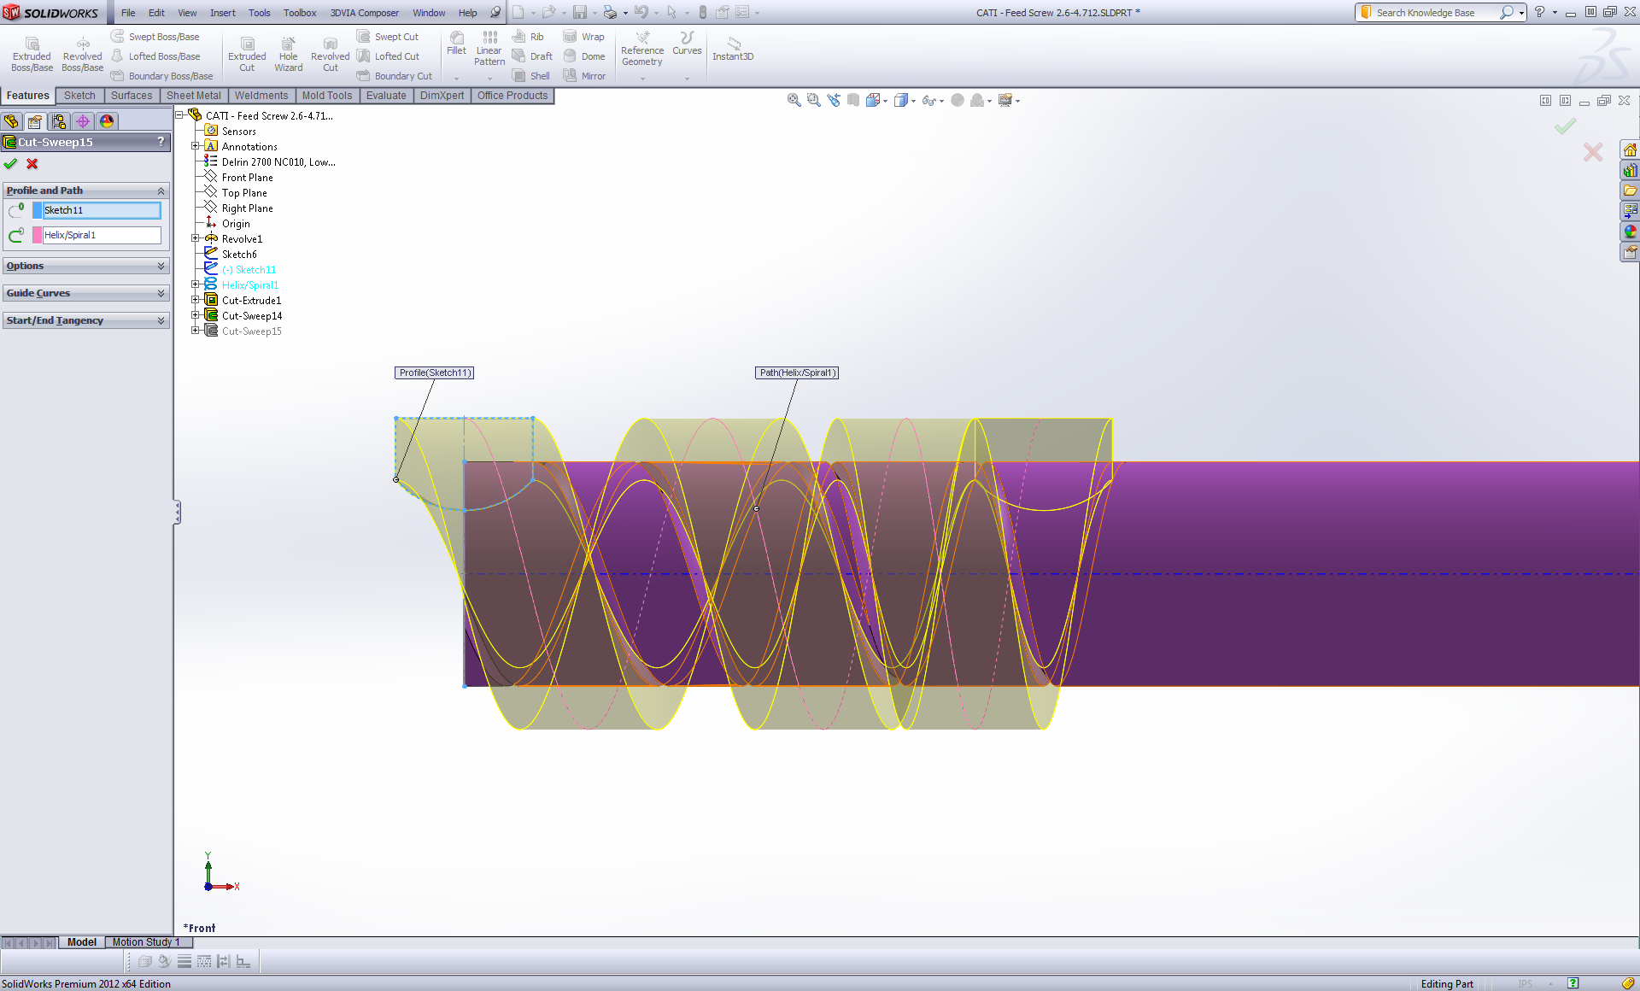Open Cut-Sweep15 help question mark
The image size is (1640, 991).
[x=161, y=142]
